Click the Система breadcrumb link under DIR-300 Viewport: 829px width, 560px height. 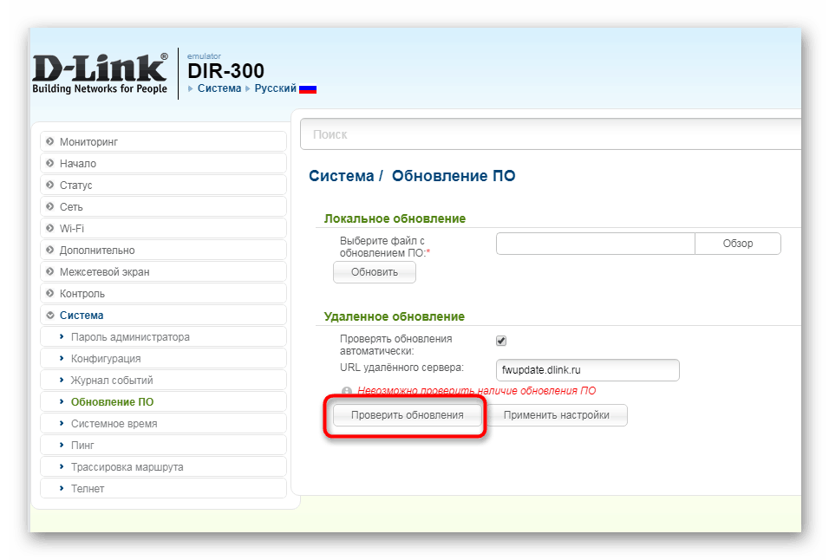219,88
